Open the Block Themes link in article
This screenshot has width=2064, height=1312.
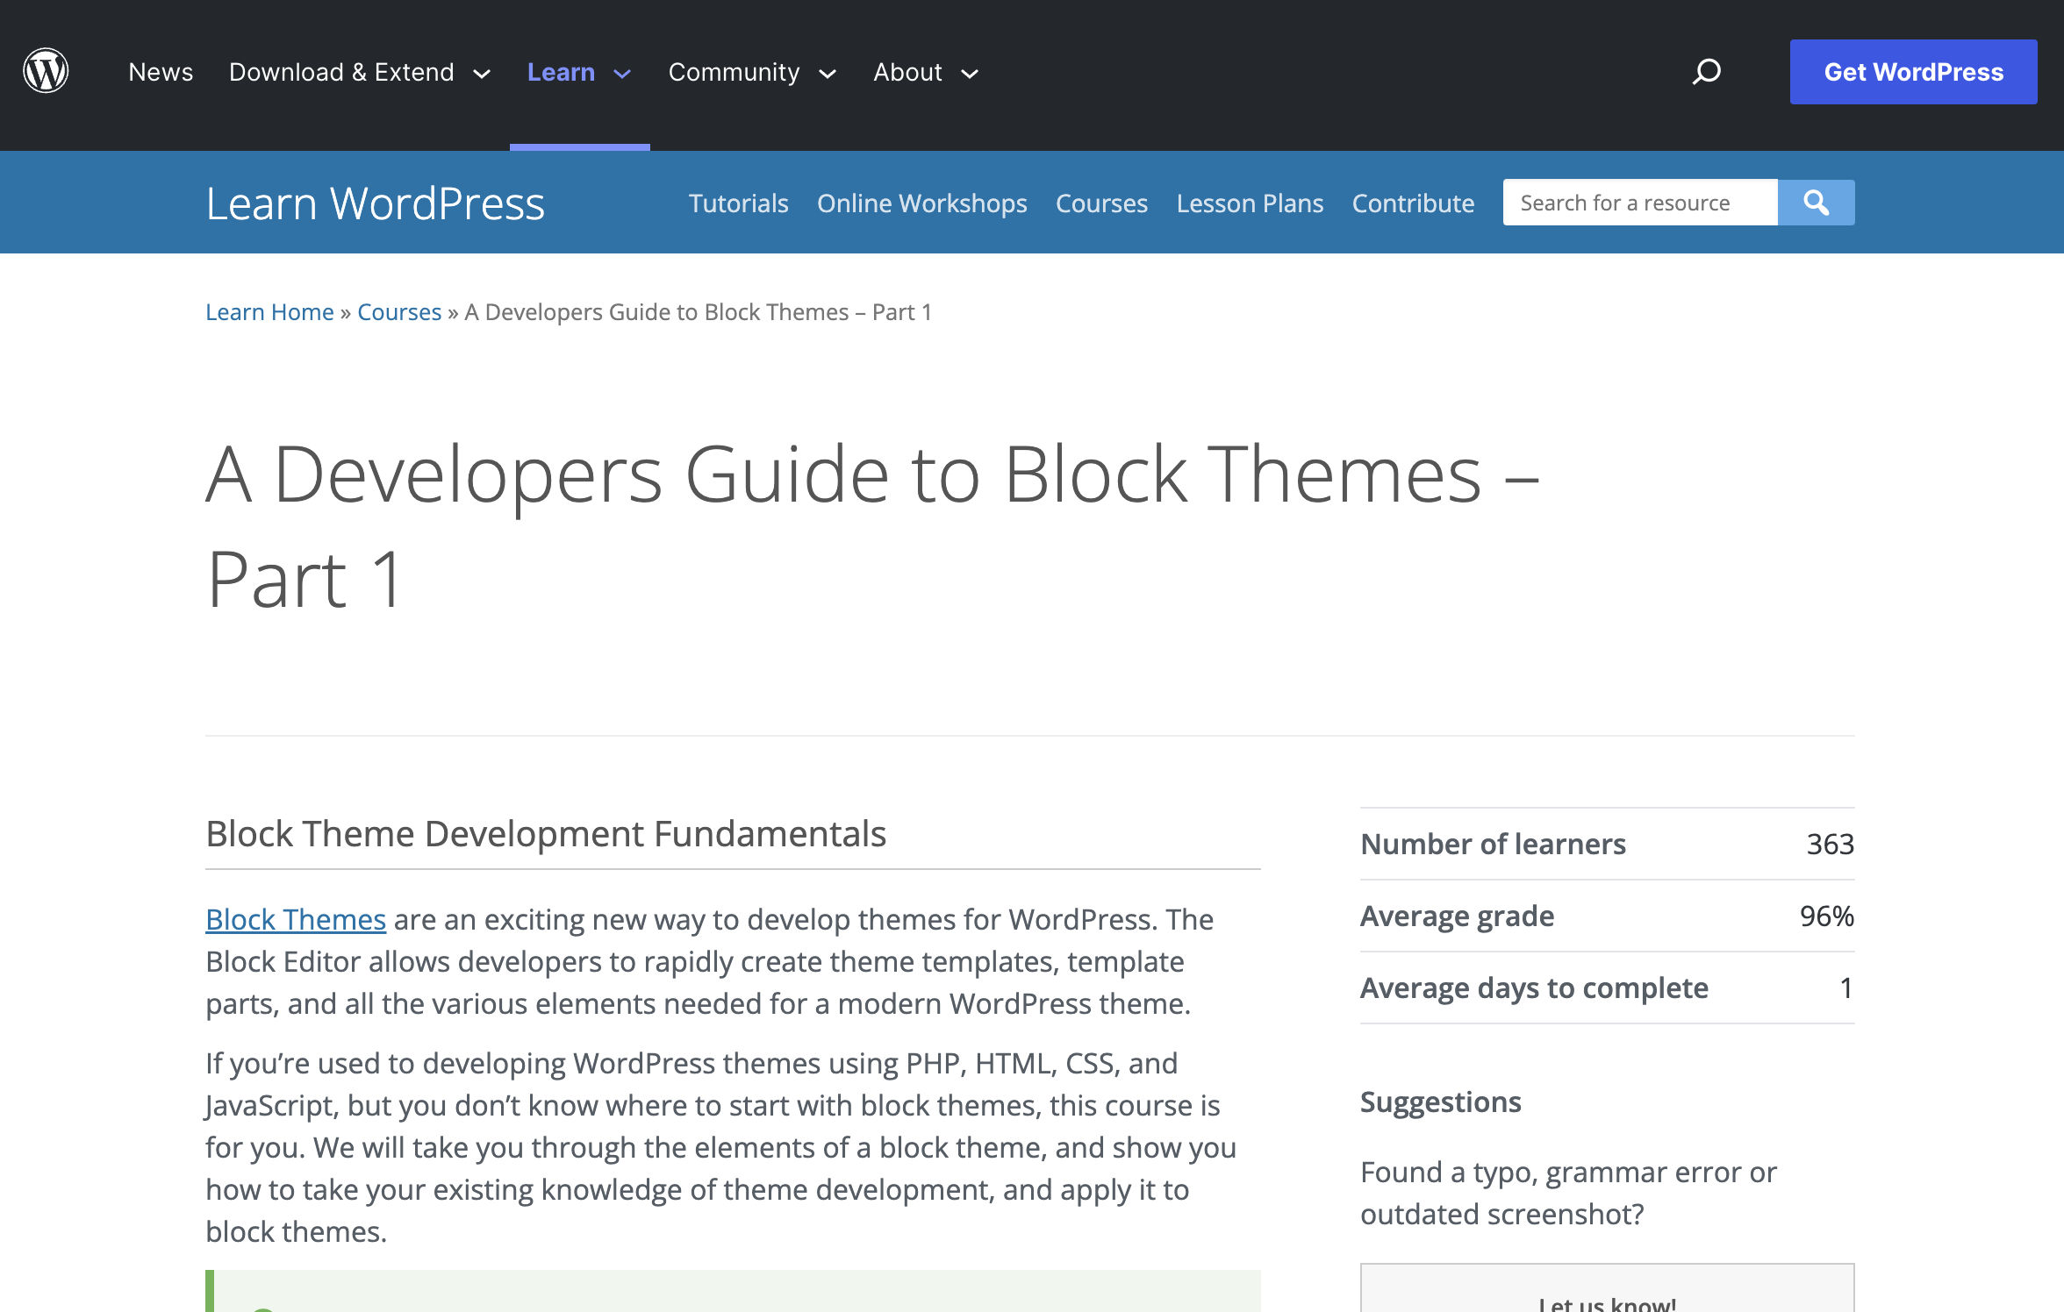[x=295, y=919]
